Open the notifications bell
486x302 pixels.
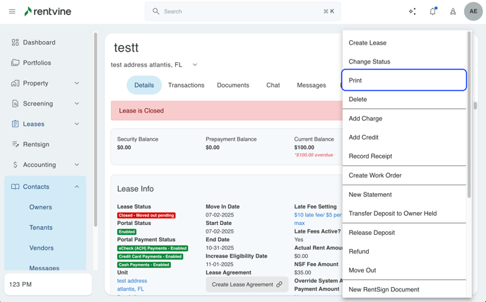coord(432,11)
